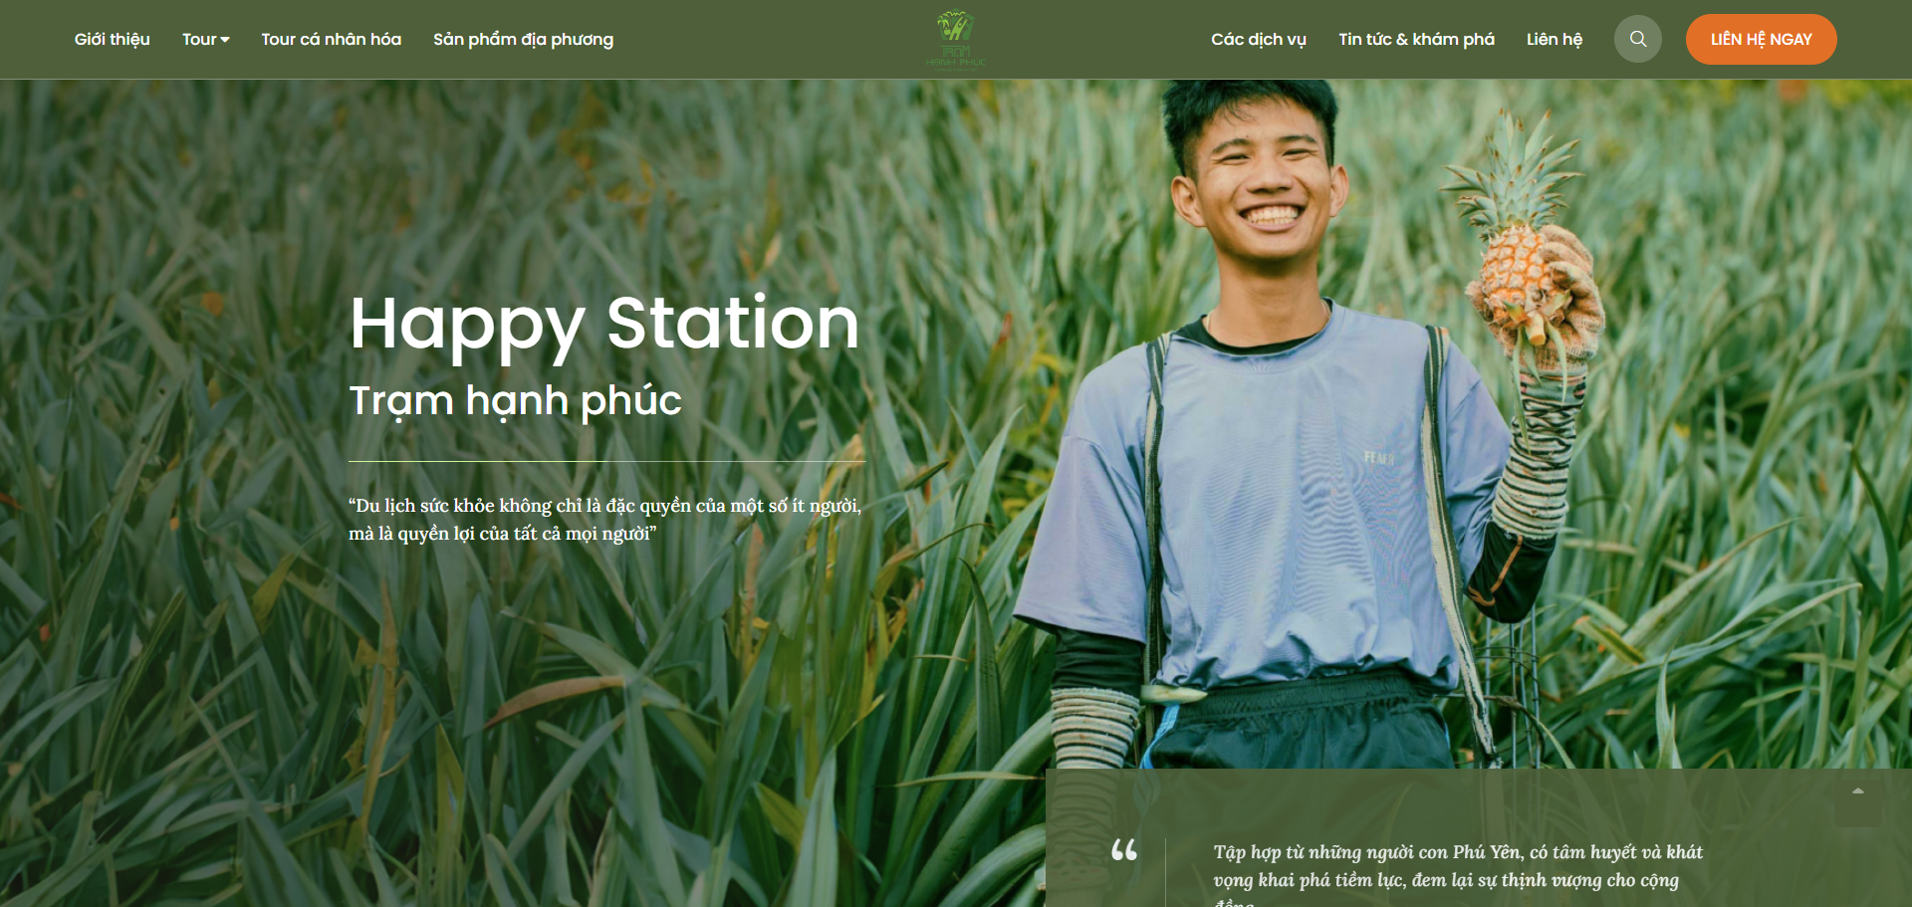Click the search magnifier icon

[x=1637, y=39]
